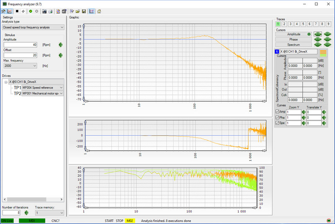Click the Spectrum cursor button
Viewport: 335px width, 224px height.
pyautogui.click(x=293, y=44)
